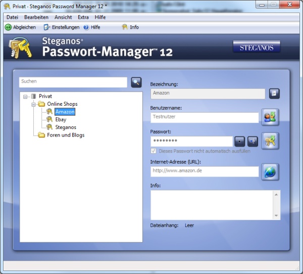Click the STEGANOS logo button
This screenshot has width=303, height=274.
pos(257,46)
